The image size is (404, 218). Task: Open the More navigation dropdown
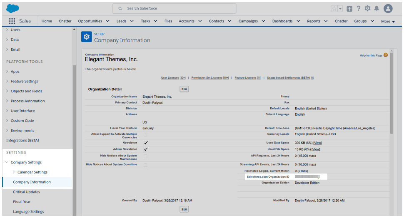pos(388,21)
